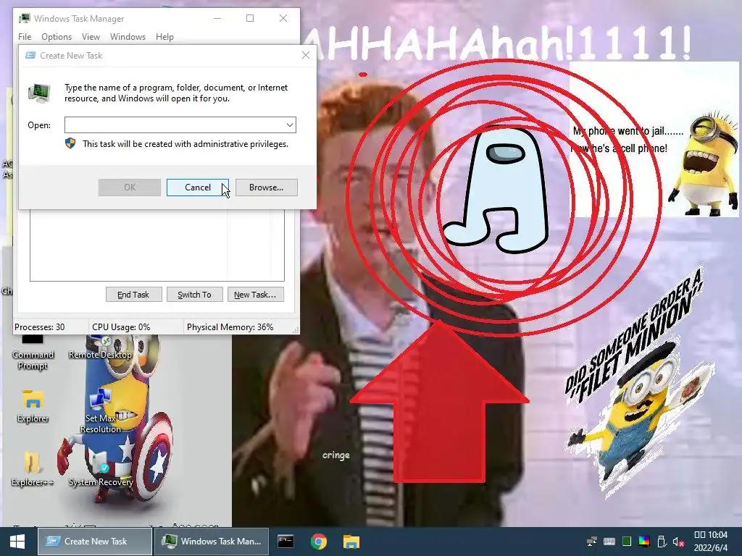742x556 pixels.
Task: Maximize the Windows Task Manager window
Action: [x=250, y=18]
